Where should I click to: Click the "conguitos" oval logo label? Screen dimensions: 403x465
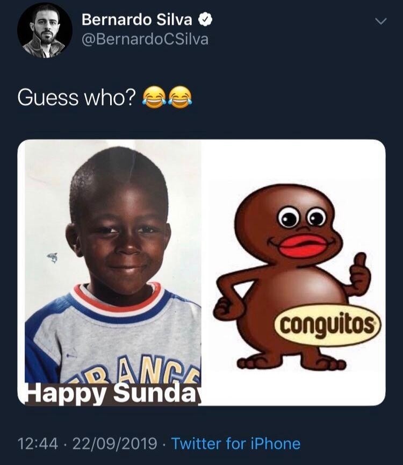click(x=327, y=325)
